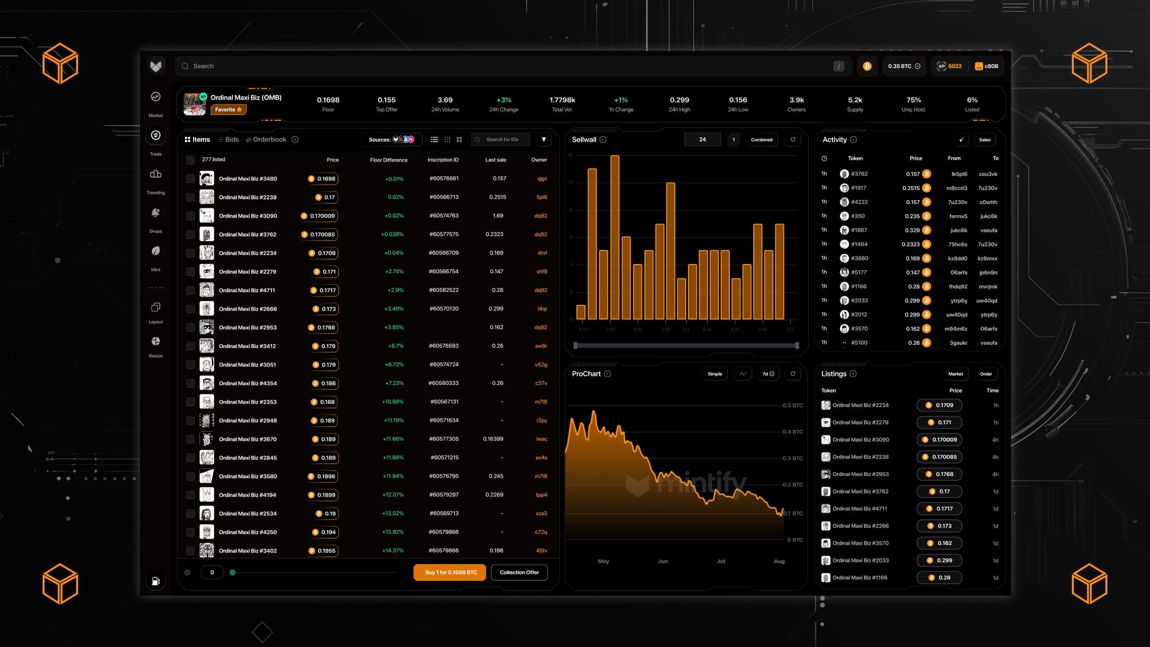Viewport: 1150px width, 647px height.
Task: Adjust the sweep quantity slider handle
Action: (x=232, y=572)
